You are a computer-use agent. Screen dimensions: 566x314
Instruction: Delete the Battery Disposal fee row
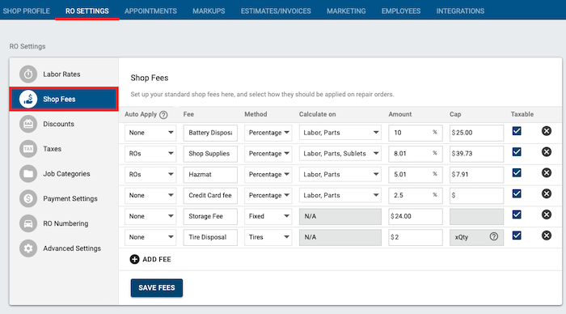point(547,131)
